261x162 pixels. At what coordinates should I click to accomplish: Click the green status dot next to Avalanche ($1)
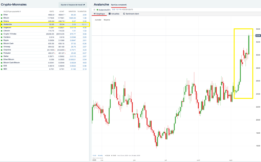pyautogui.click(x=97, y=10)
